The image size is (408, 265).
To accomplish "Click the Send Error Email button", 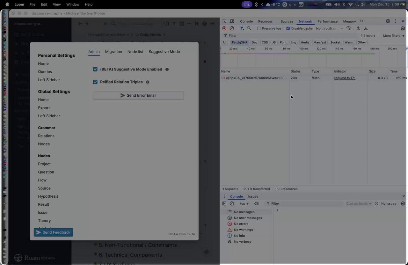I will click(138, 95).
